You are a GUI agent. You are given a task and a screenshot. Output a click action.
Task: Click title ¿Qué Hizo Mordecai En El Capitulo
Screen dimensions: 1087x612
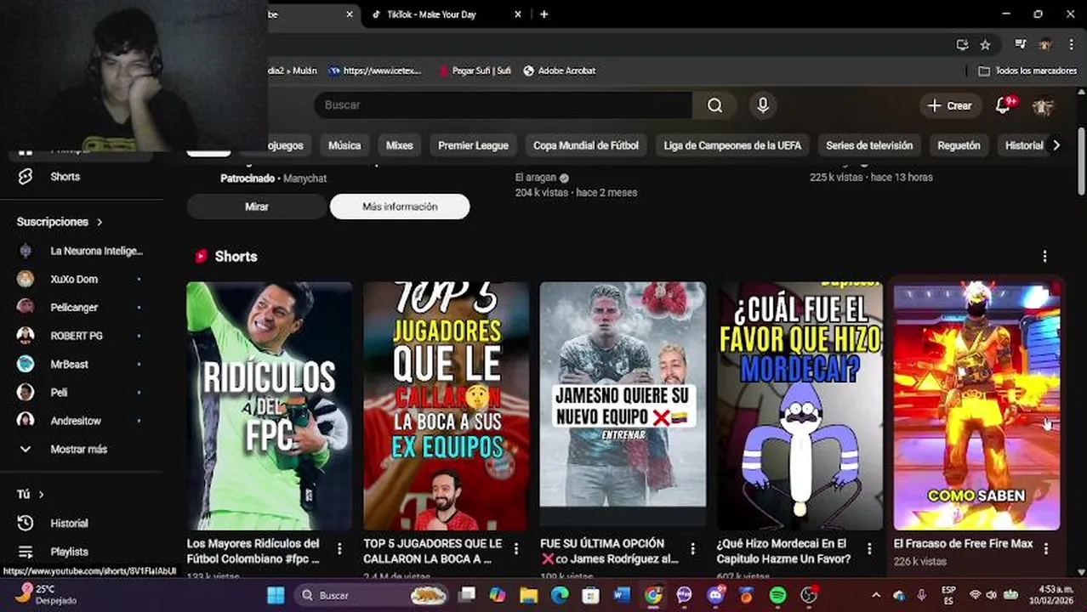(783, 551)
